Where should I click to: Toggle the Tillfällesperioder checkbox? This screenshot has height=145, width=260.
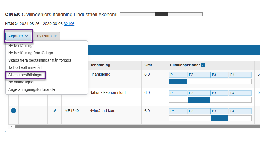point(203,65)
